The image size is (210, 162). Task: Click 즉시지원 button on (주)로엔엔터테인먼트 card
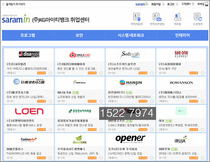coord(41,130)
